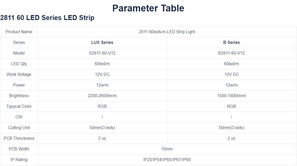
Task: Select the LUX Series column header
Action: pyautogui.click(x=102, y=43)
